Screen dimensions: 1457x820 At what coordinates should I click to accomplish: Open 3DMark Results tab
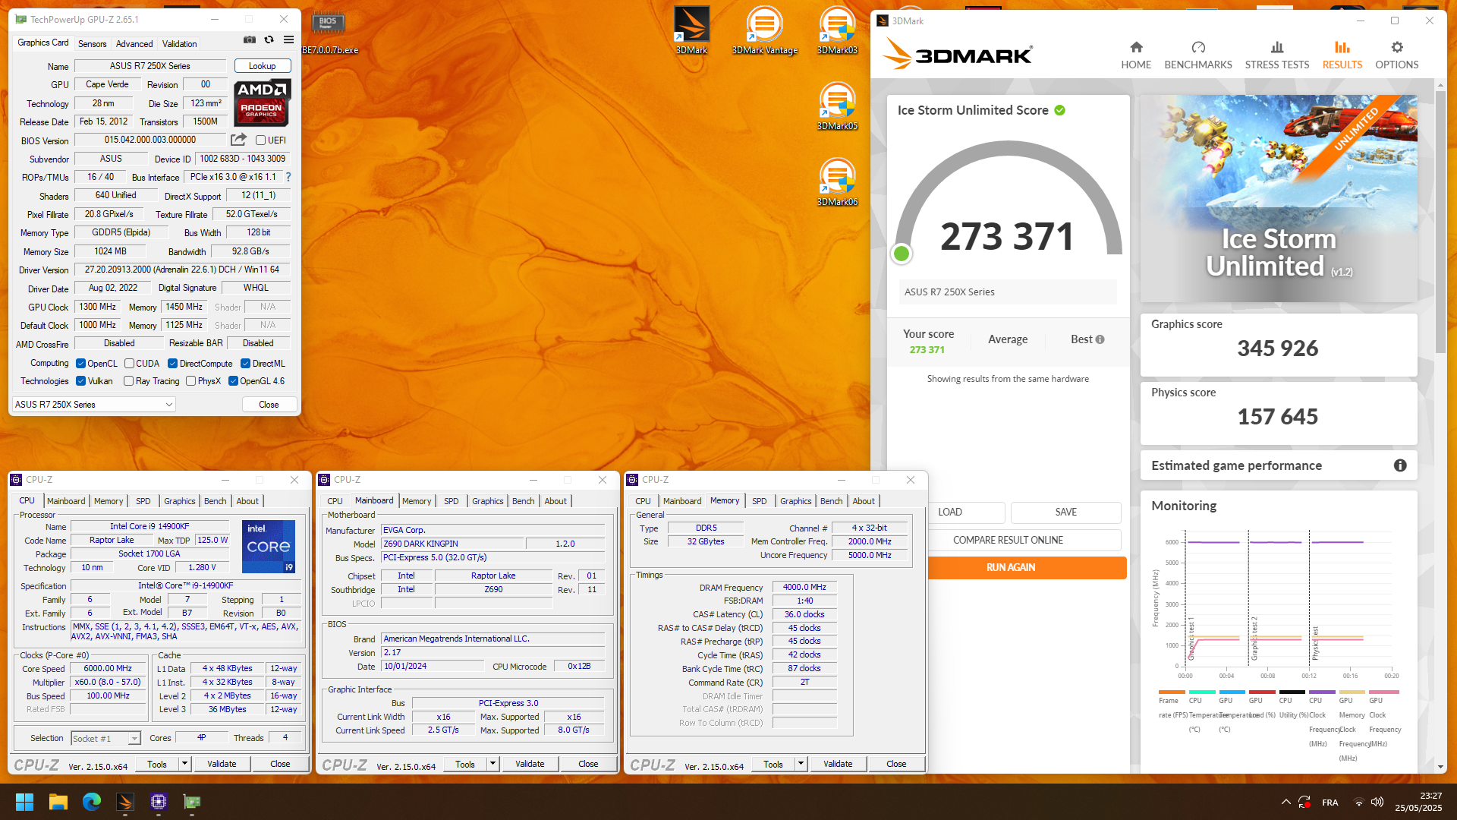[x=1342, y=55]
